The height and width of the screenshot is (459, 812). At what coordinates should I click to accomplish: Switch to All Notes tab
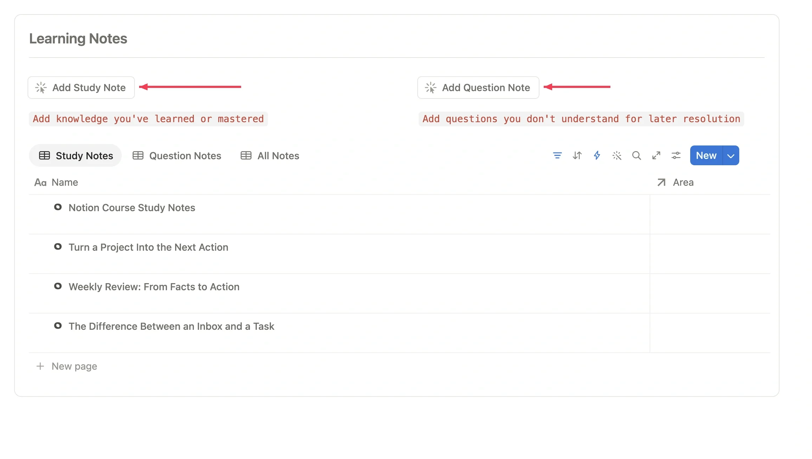pyautogui.click(x=270, y=156)
